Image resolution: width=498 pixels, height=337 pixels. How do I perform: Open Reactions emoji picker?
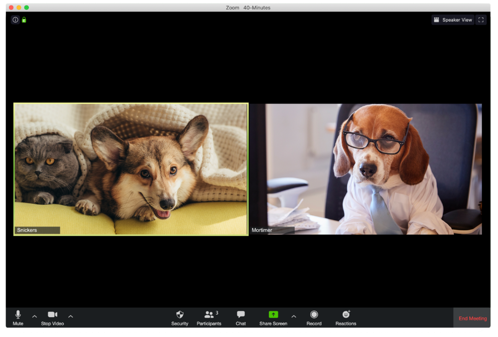[346, 318]
